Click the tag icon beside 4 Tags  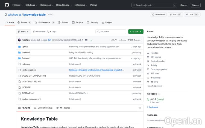click(48, 31)
